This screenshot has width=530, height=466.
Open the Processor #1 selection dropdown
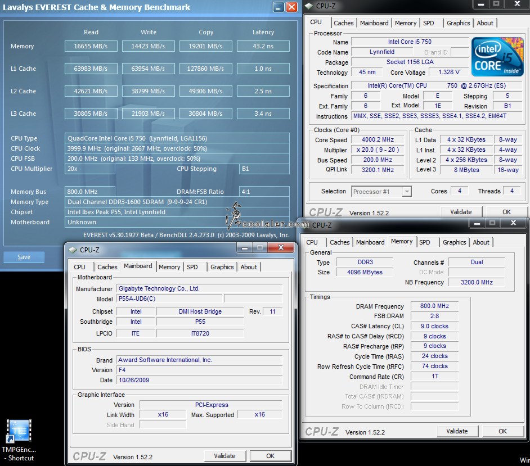click(407, 192)
